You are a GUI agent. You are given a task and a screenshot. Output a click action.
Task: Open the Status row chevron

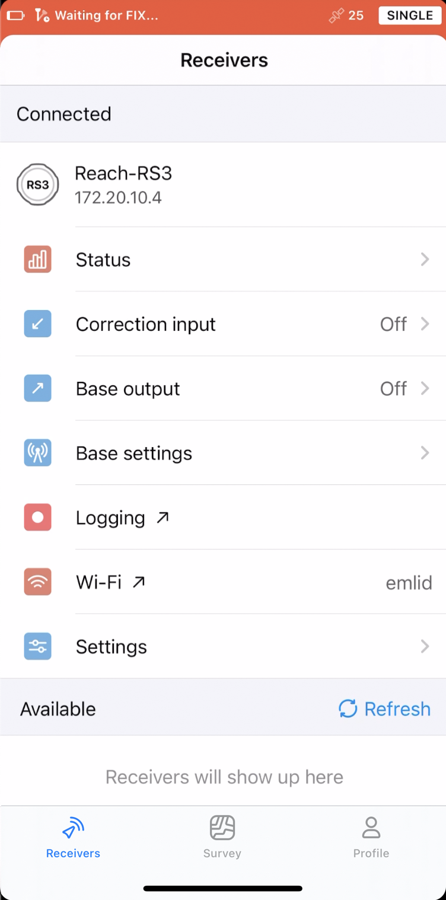click(x=425, y=260)
